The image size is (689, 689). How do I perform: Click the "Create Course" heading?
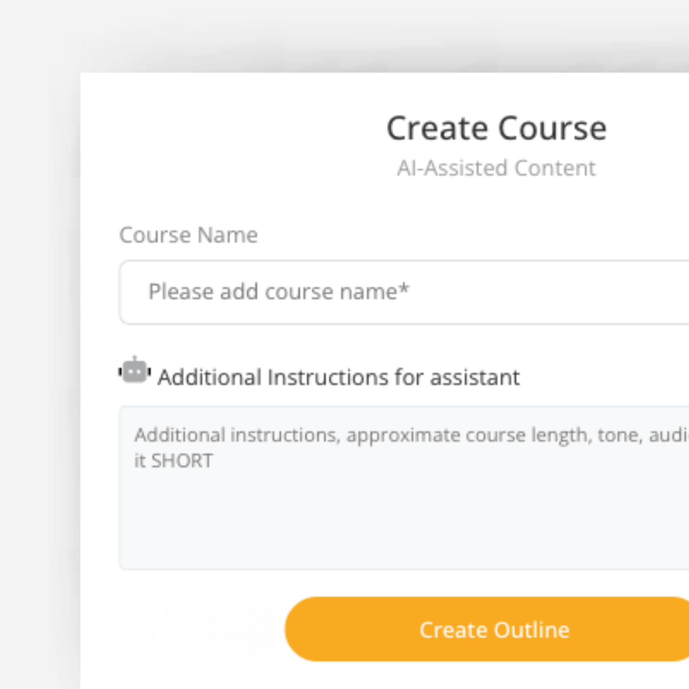click(496, 128)
